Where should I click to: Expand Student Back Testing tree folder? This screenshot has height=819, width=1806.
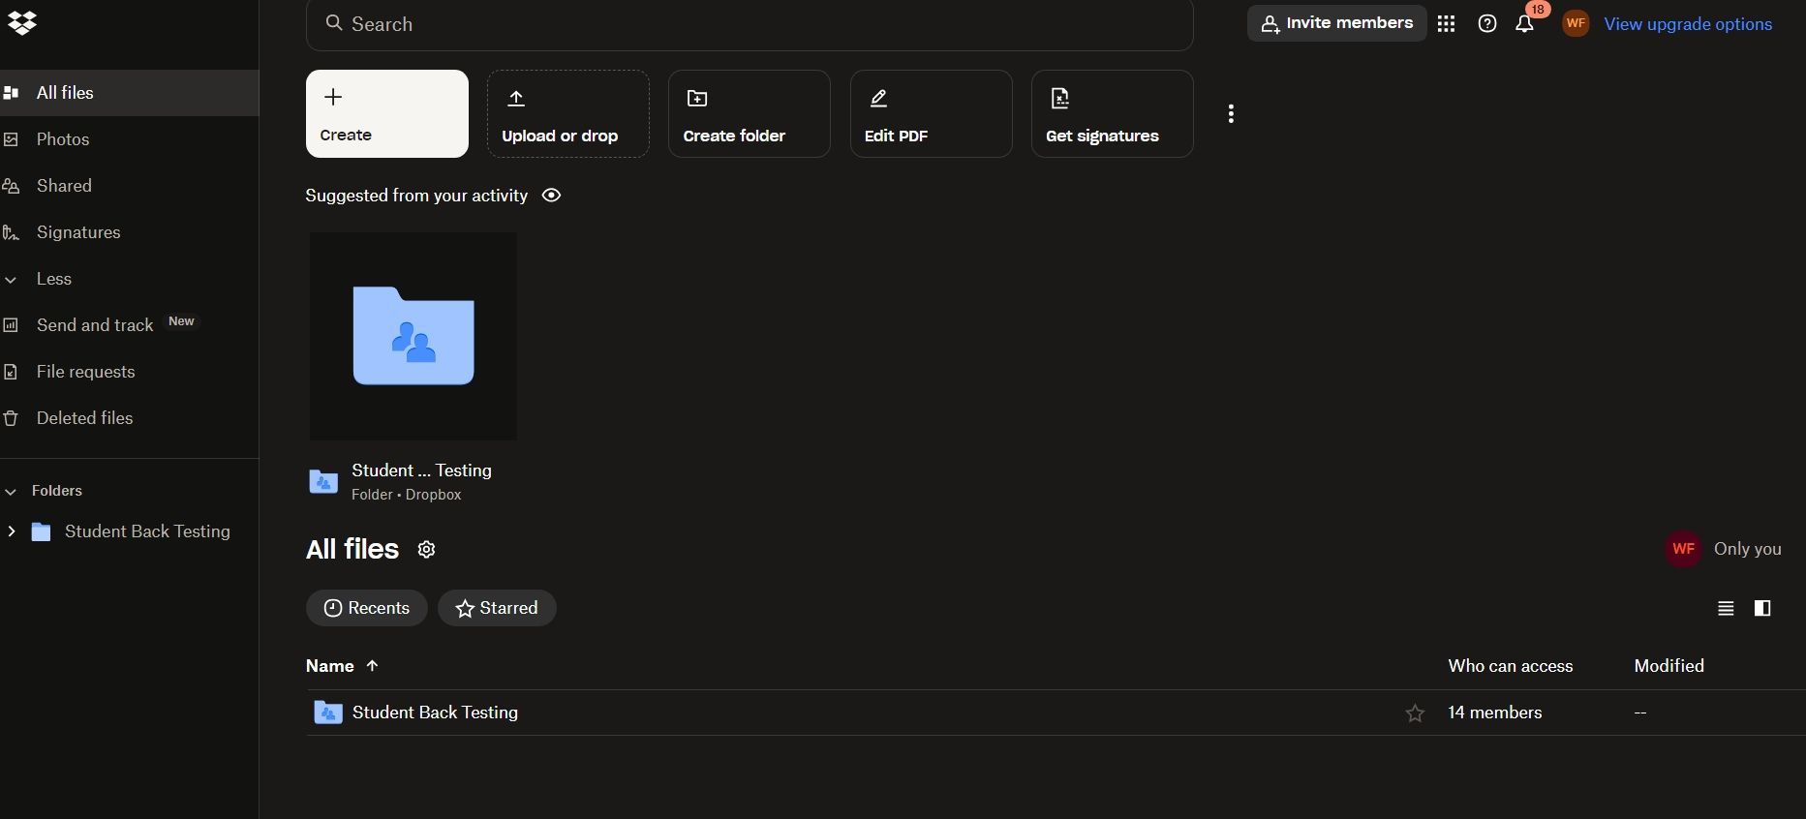pos(12,531)
